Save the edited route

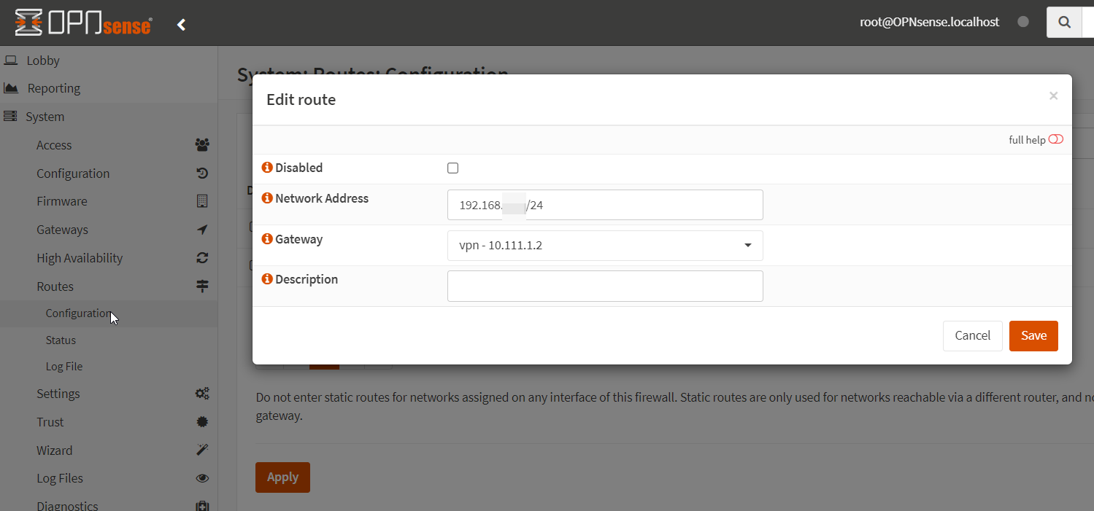[x=1033, y=335]
